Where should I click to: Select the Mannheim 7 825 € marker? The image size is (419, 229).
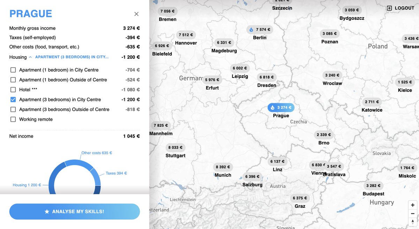(161, 126)
